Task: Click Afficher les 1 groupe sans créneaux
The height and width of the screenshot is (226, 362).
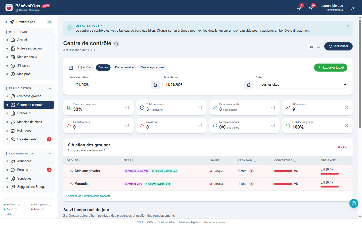Action: (x=89, y=196)
